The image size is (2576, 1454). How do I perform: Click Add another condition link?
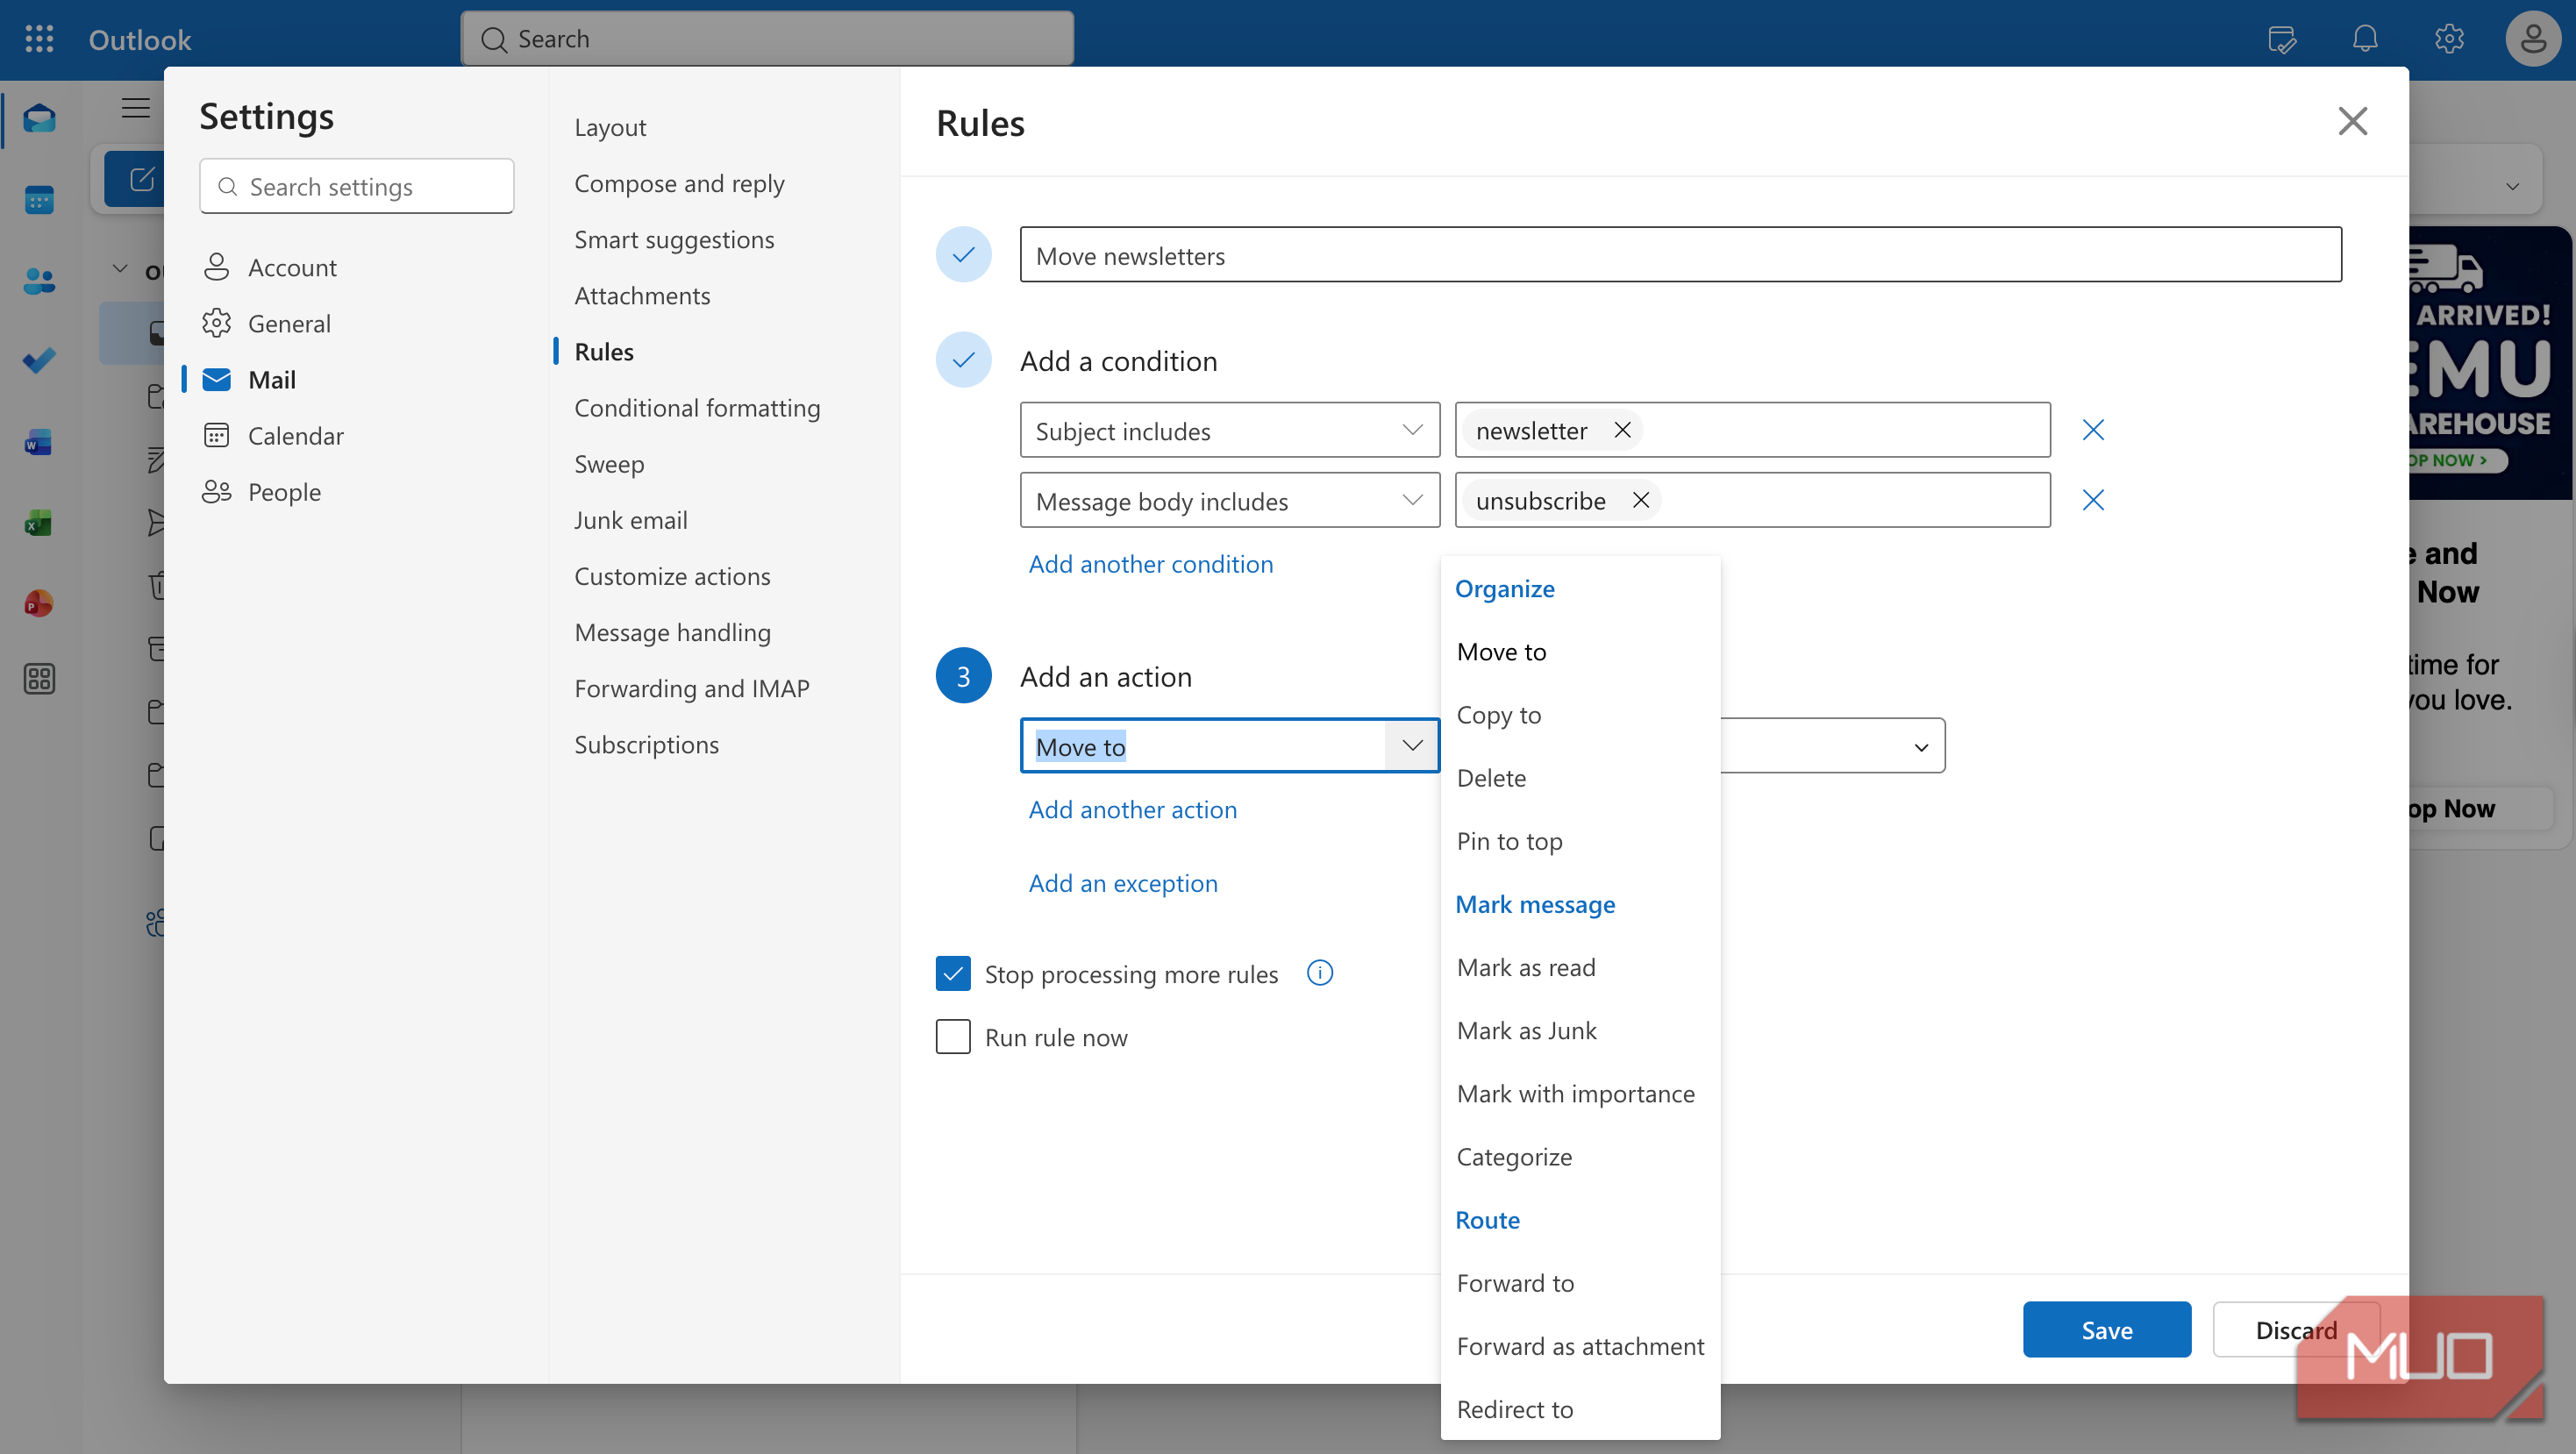coord(1150,564)
